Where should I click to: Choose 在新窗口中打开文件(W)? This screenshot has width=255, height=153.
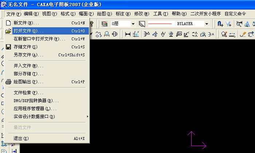click(47, 39)
